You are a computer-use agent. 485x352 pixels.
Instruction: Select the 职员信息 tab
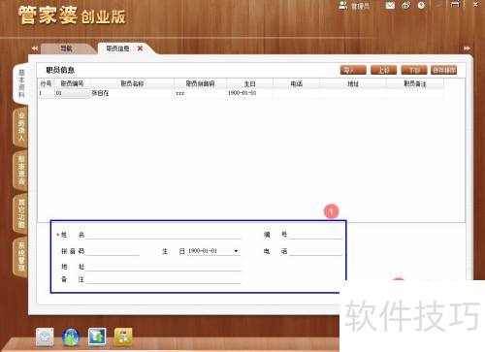point(117,48)
